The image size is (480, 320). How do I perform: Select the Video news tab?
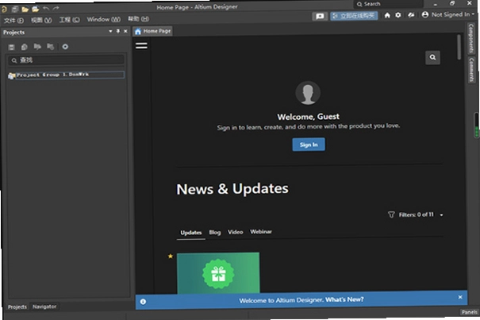click(235, 232)
